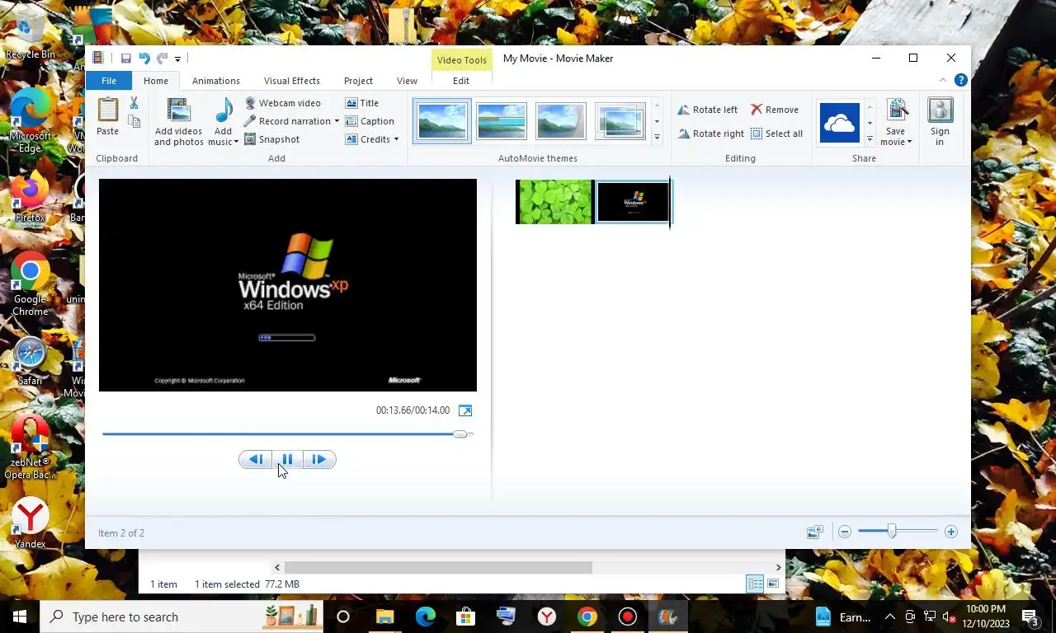This screenshot has height=633, width=1056.
Task: Select the first AutoMovie theme thumbnail
Action: coord(442,121)
